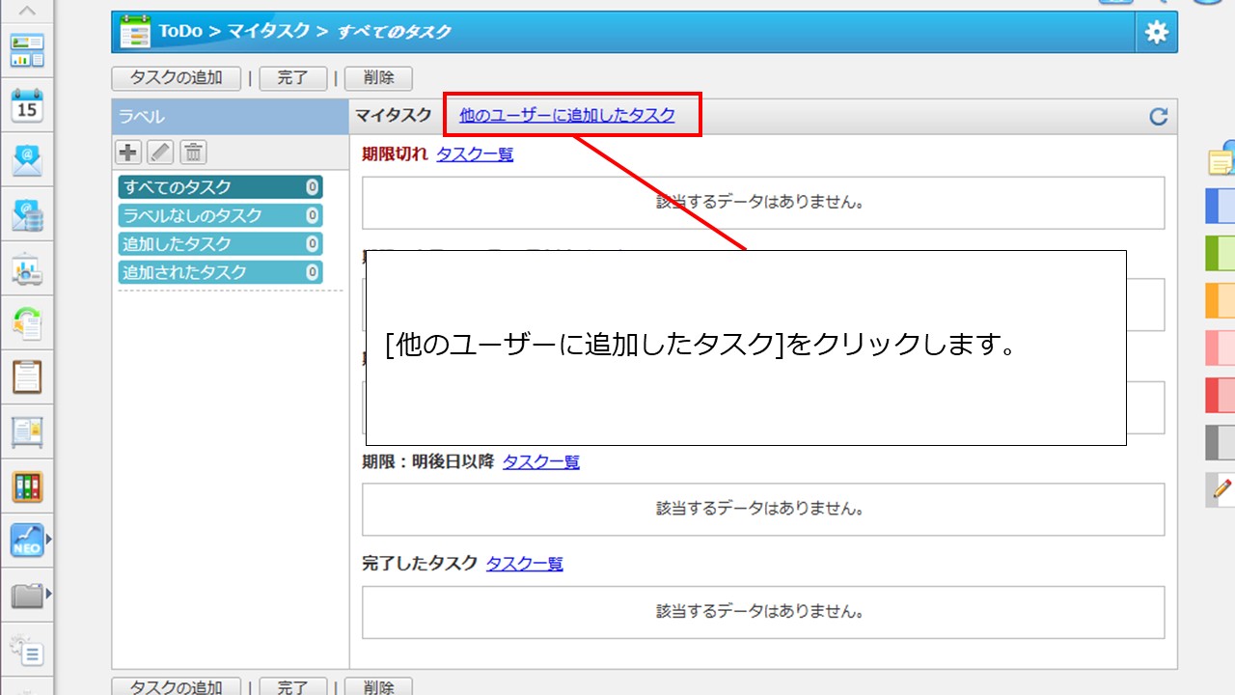Click the top 完了 button
This screenshot has width=1235, height=695.
[x=292, y=78]
